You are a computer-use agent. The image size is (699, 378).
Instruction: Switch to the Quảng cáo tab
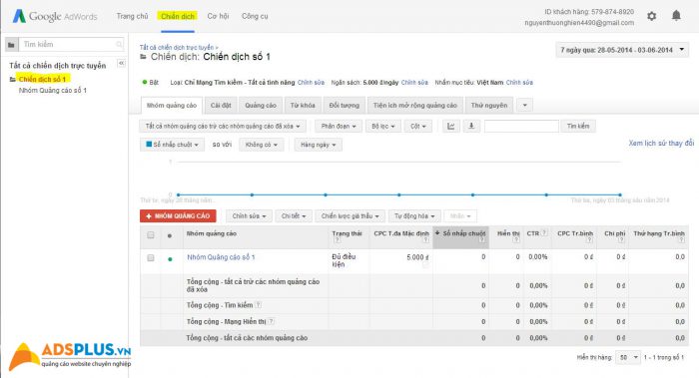(x=261, y=106)
